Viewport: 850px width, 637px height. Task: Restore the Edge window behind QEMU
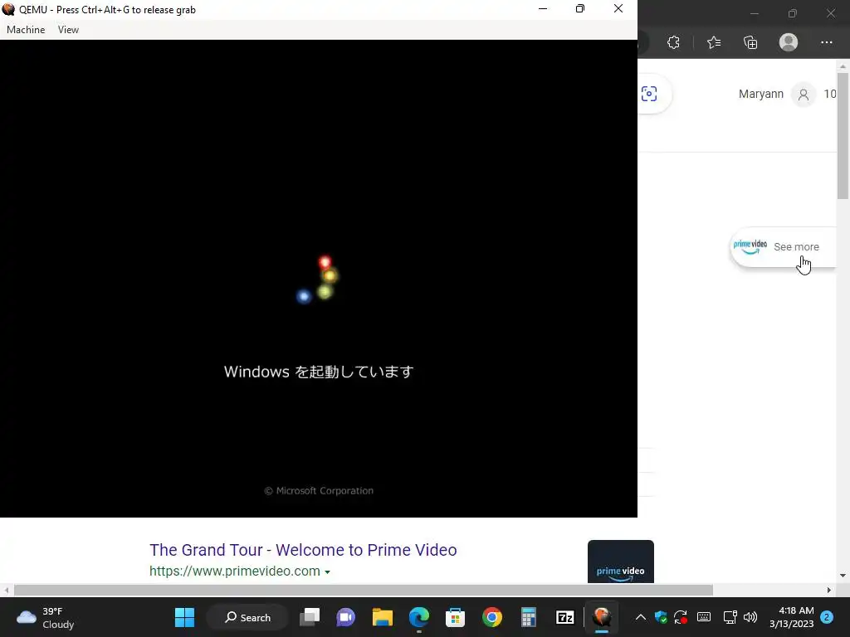(793, 13)
